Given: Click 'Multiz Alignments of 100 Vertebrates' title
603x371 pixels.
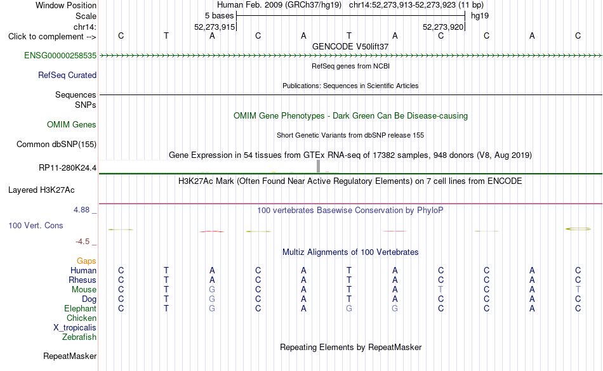Looking at the screenshot, I should point(350,252).
